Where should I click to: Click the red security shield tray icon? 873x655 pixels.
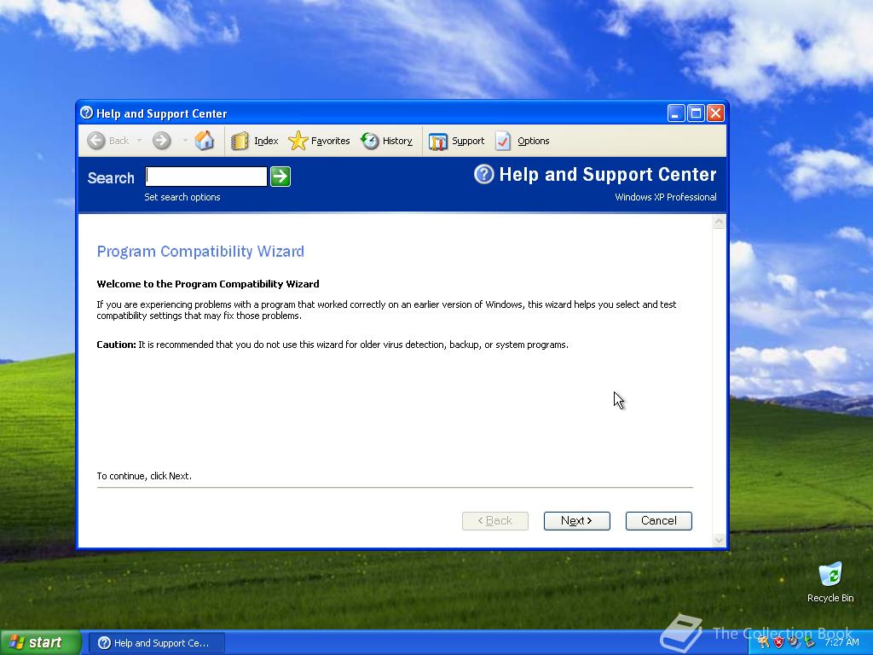[778, 642]
